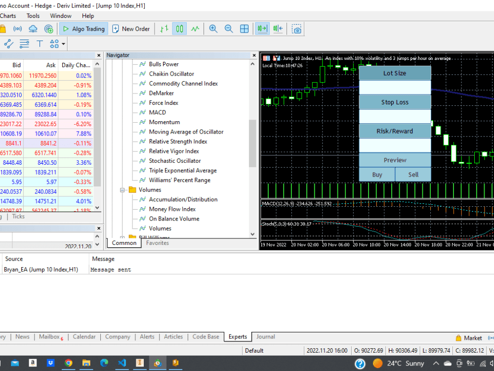Open the Tools menu

coord(33,16)
